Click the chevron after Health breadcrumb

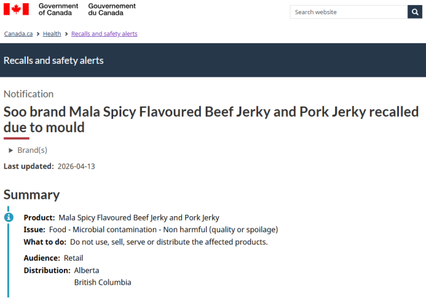66,34
